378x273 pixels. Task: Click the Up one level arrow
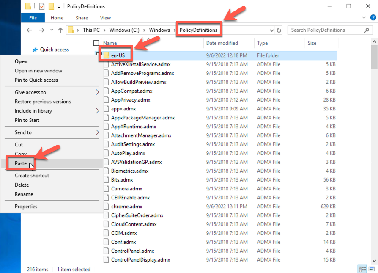[60, 30]
